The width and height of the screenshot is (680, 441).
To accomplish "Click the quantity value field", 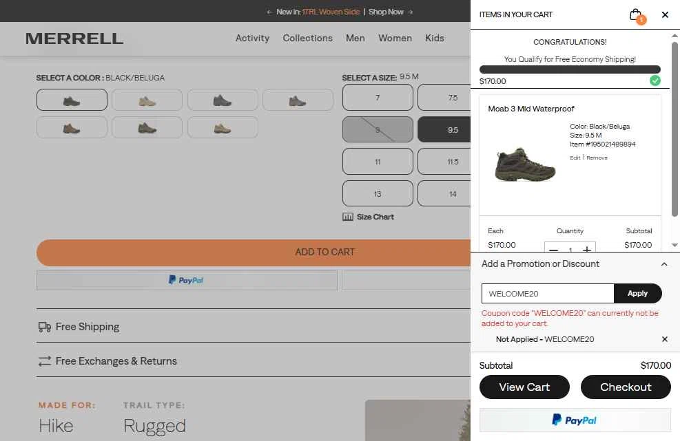I will pyautogui.click(x=570, y=250).
